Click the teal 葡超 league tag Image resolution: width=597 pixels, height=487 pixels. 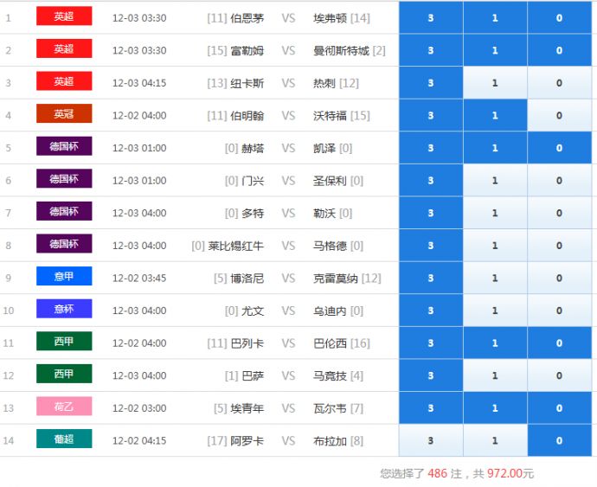tap(64, 439)
